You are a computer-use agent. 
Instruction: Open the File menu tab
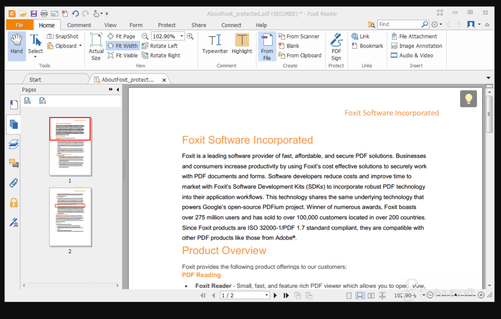coord(20,25)
